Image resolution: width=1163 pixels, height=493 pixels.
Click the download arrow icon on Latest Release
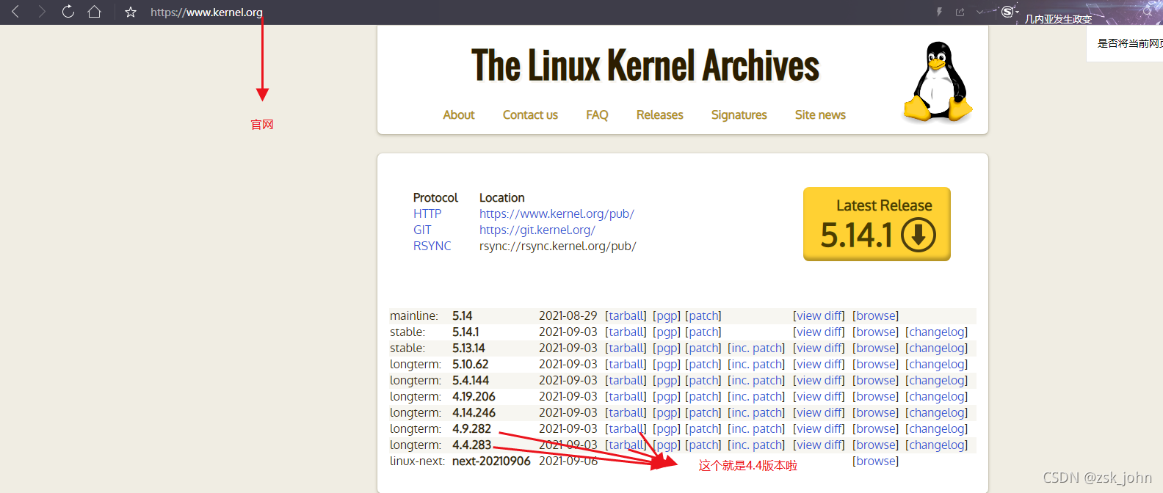(919, 235)
